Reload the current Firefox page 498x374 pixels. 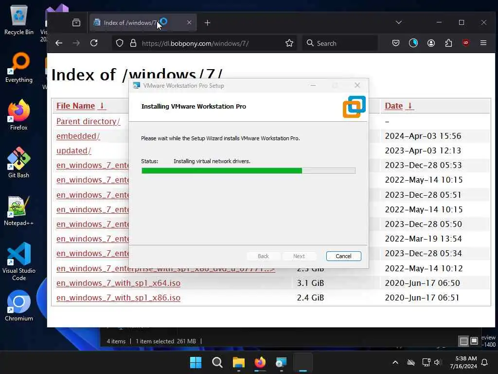point(94,43)
